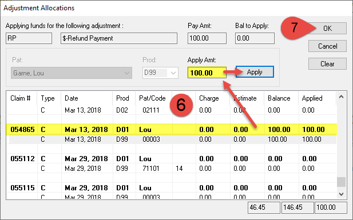
Task: Open the Pat dropdown showing Game, Lou
Action: point(72,73)
